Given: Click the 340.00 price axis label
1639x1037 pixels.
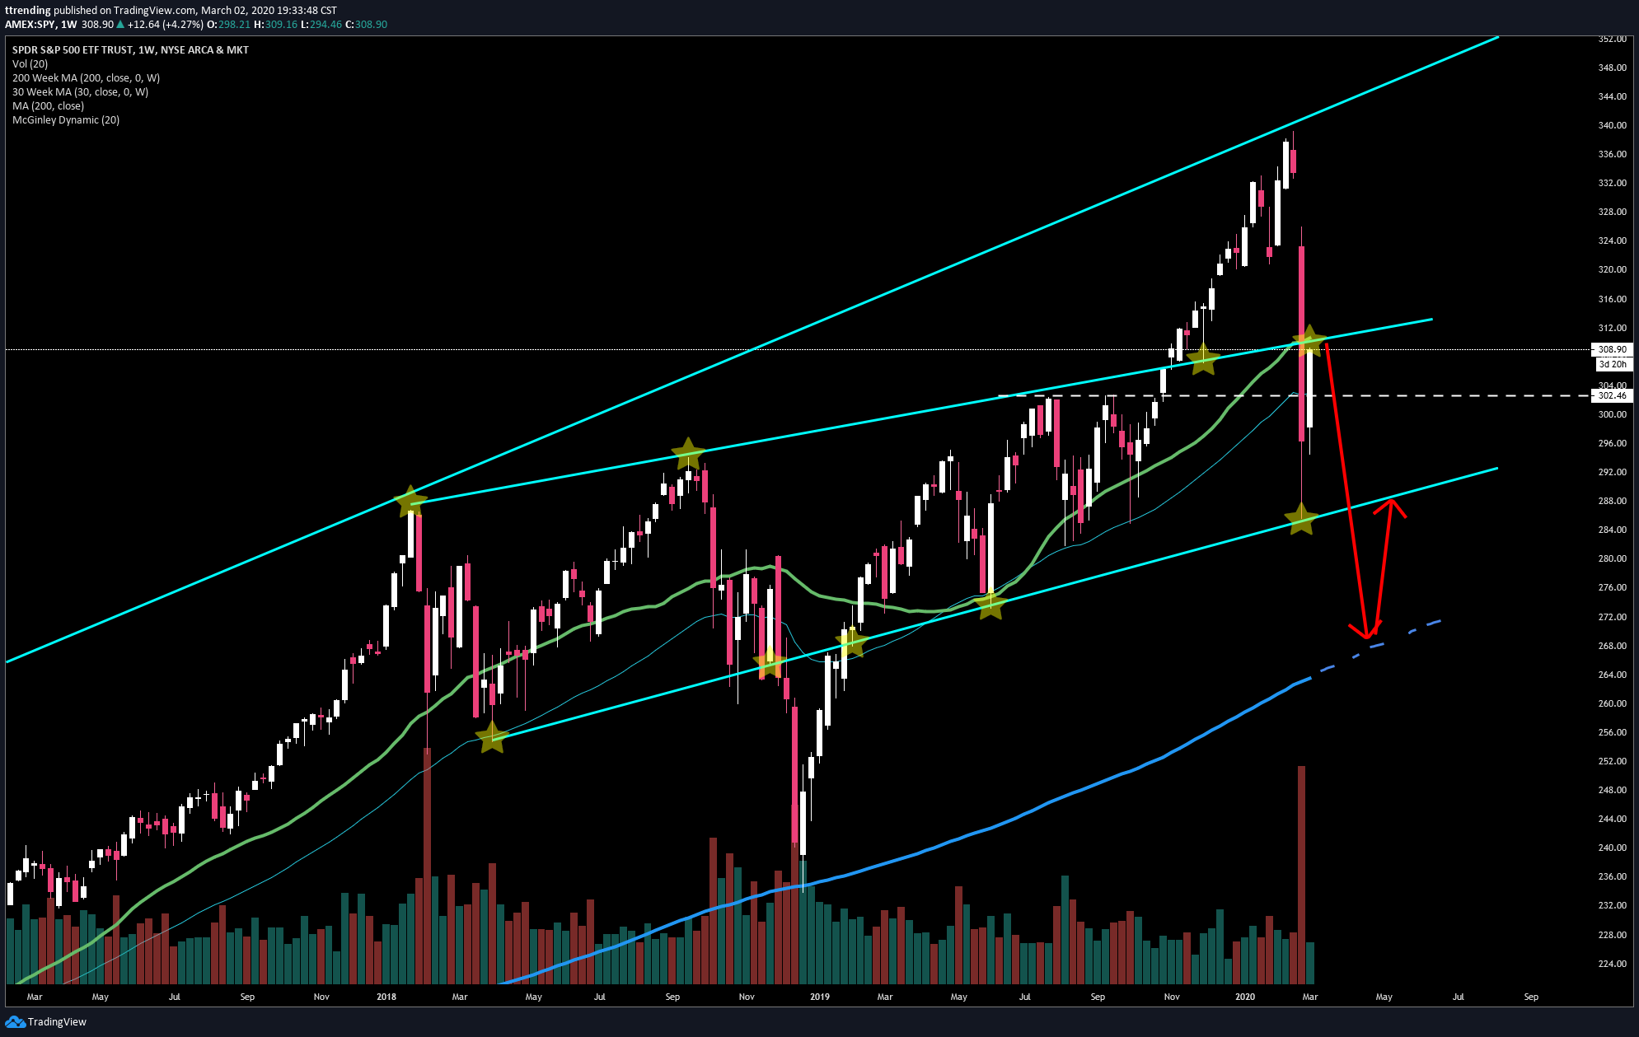Looking at the screenshot, I should point(1612,125).
